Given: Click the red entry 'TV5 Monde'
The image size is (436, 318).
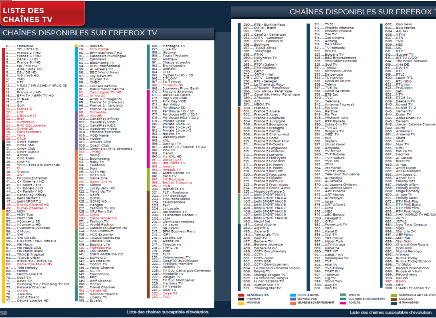Looking at the screenshot, I should click(x=94, y=49).
